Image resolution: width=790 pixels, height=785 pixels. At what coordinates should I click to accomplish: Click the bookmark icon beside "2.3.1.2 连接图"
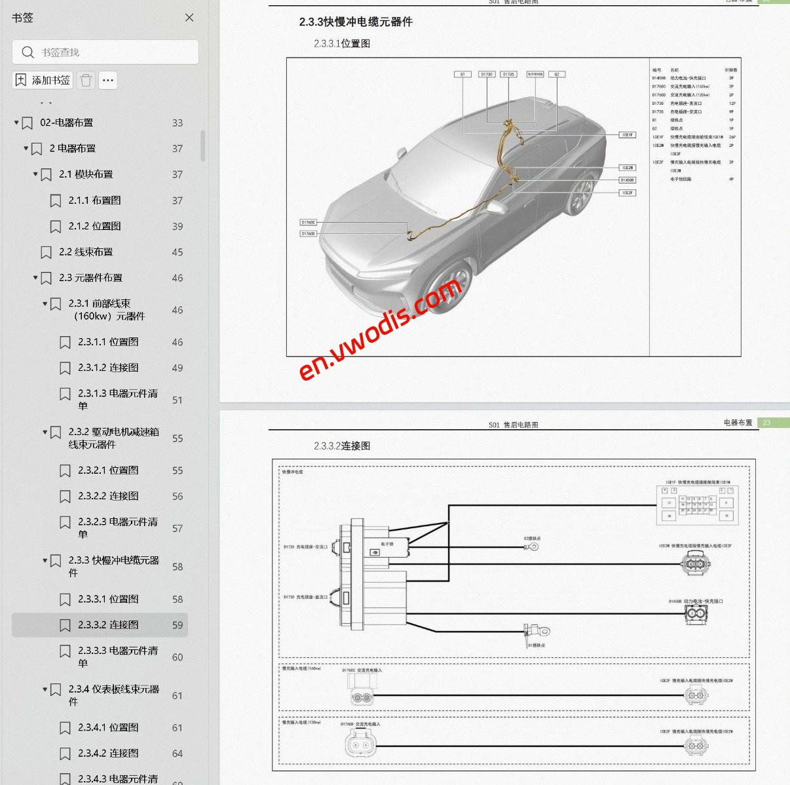coord(65,368)
